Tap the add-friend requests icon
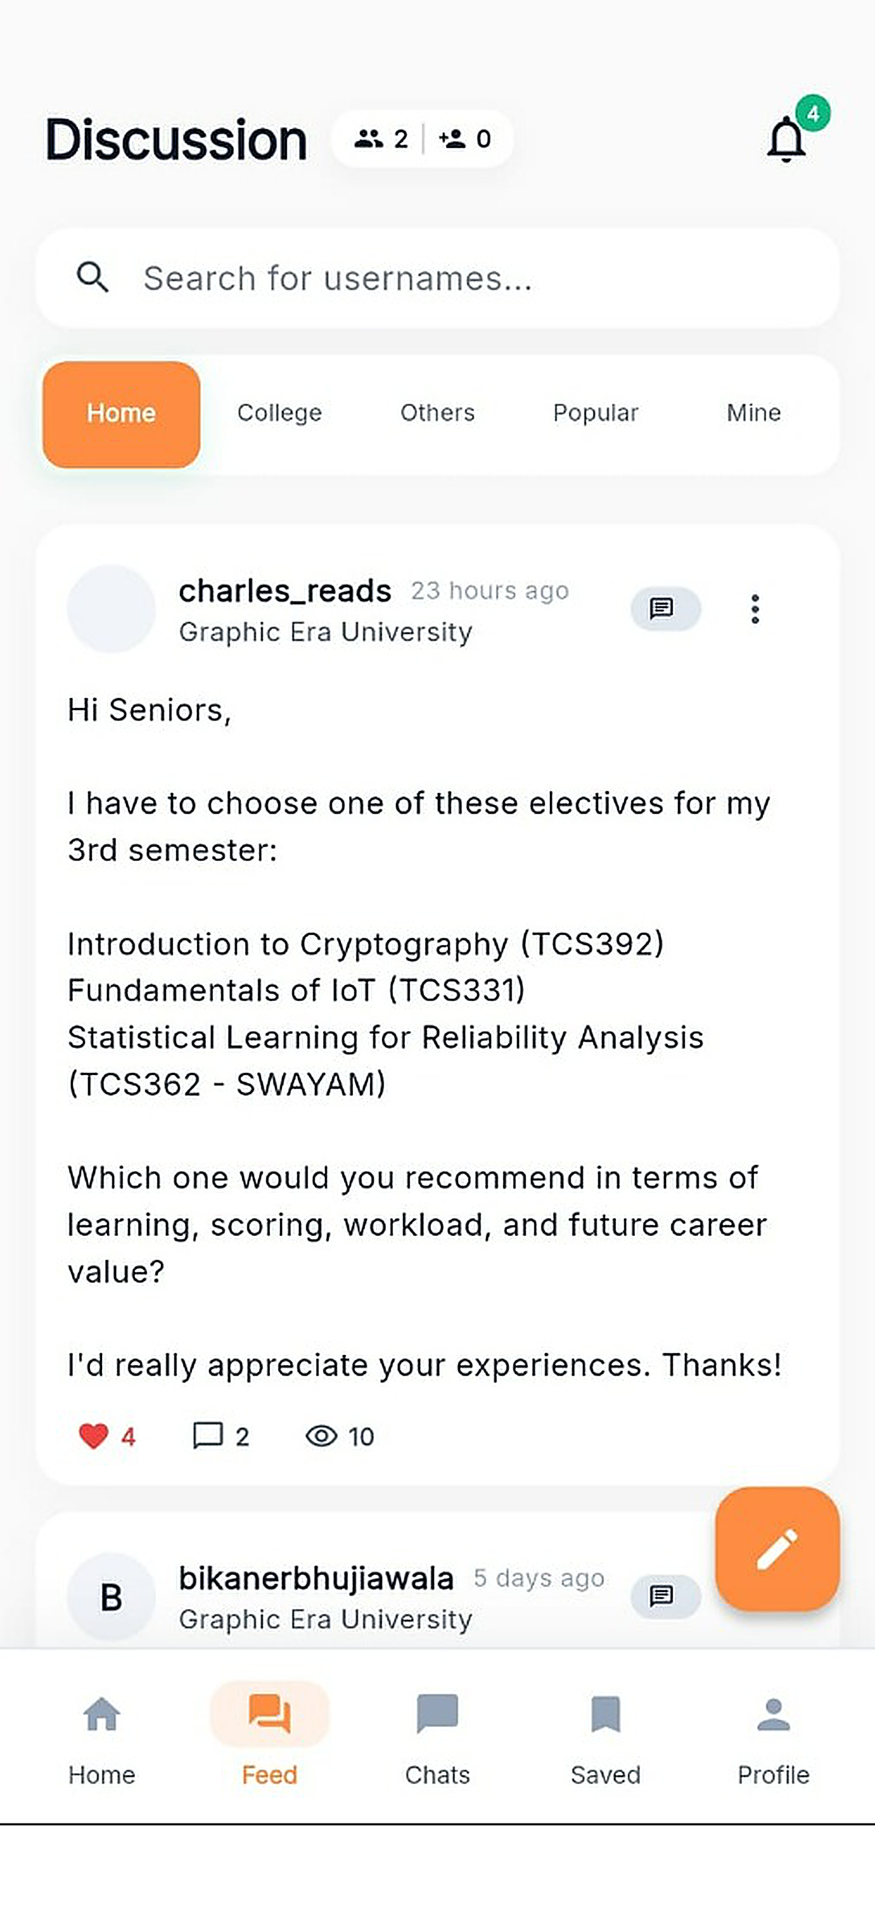Image resolution: width=875 pixels, height=1922 pixels. click(452, 139)
